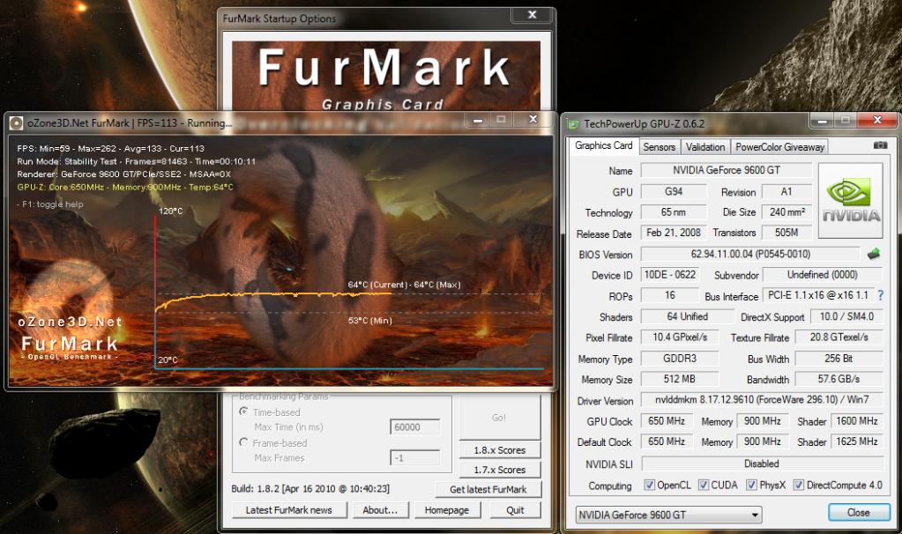
Task: Open the NVIDIA GeForce 9600 GT dropdown
Action: [668, 515]
